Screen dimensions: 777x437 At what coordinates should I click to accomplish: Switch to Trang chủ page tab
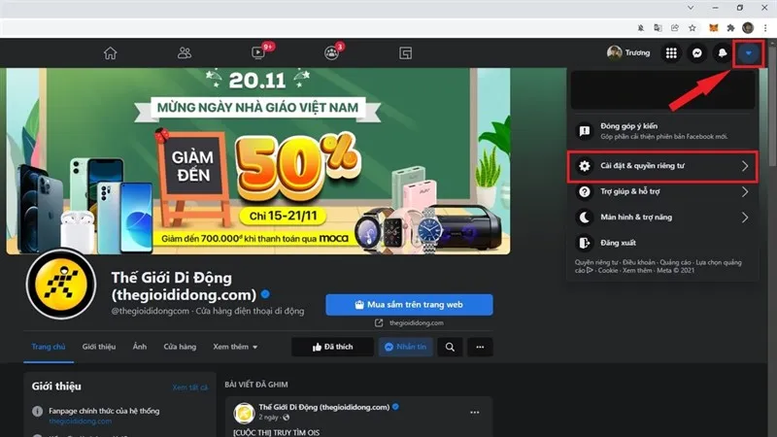click(49, 347)
